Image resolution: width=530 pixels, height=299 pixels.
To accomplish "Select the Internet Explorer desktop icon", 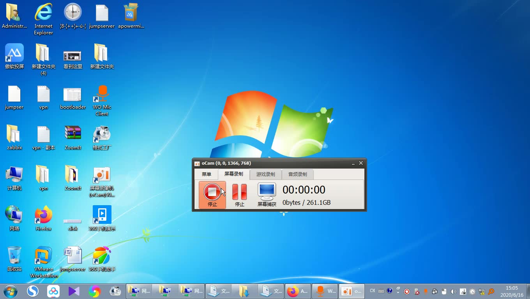I will pyautogui.click(x=43, y=19).
